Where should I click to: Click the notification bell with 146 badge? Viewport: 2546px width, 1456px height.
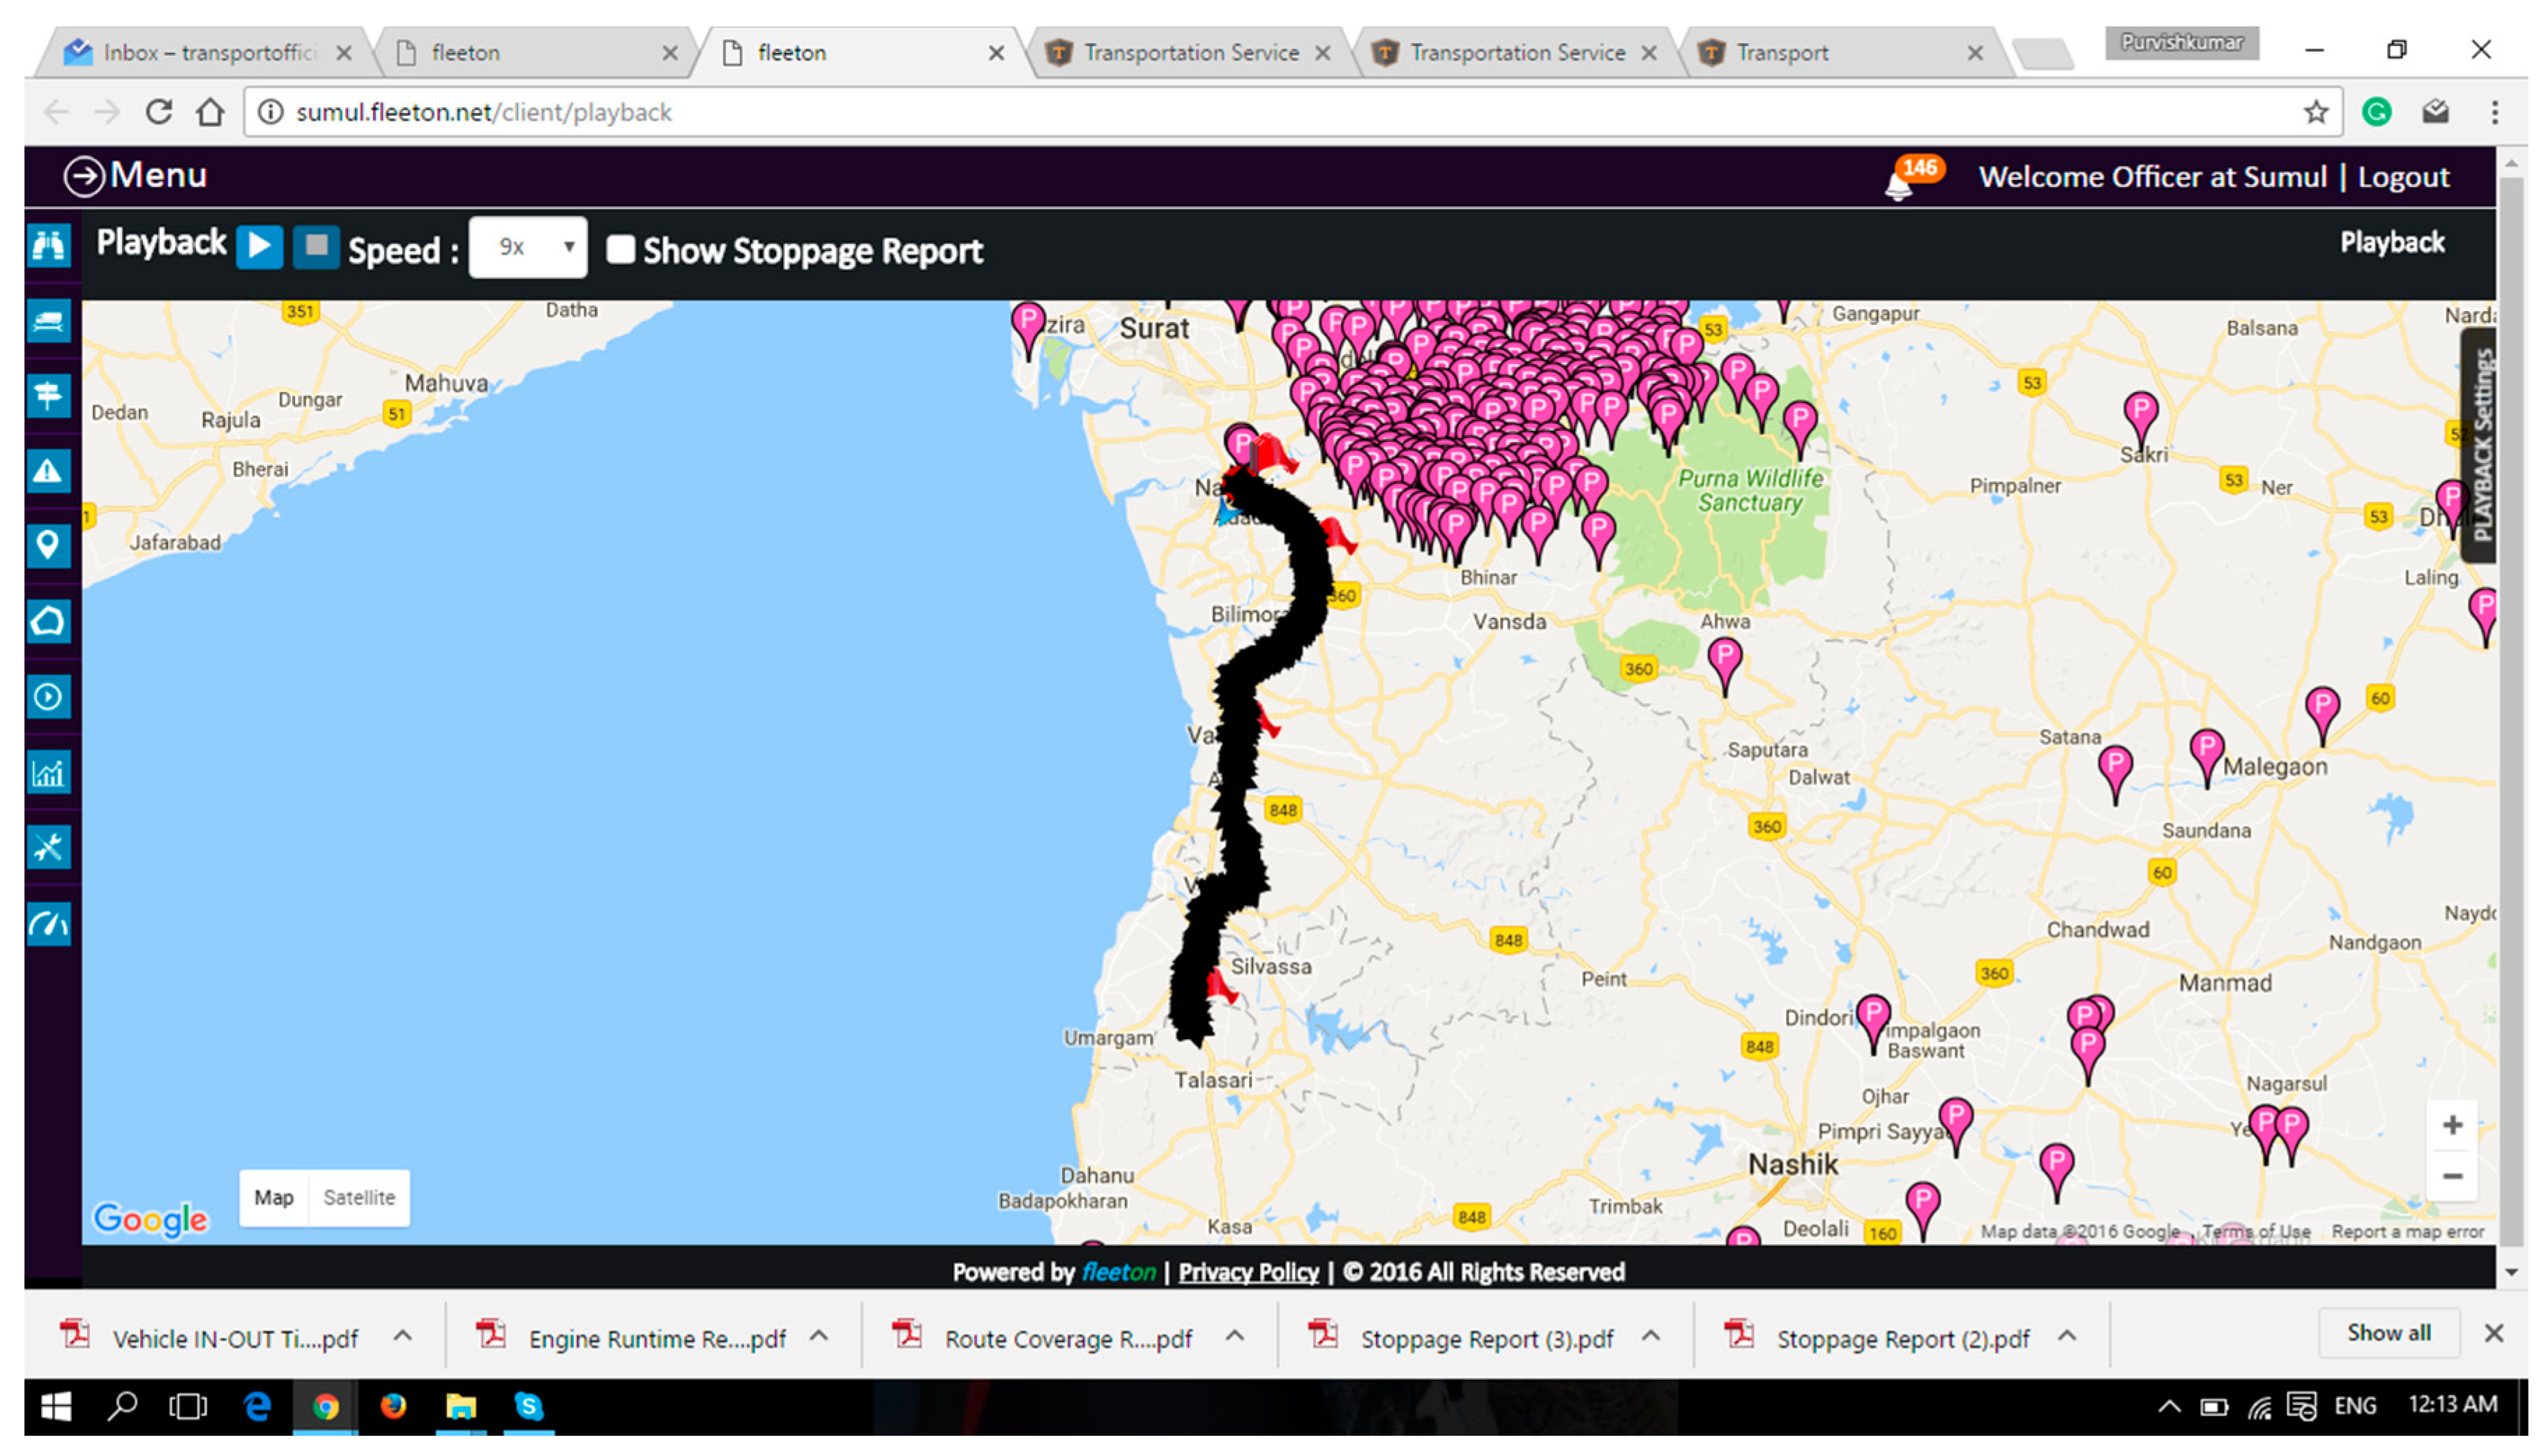pos(1899,182)
